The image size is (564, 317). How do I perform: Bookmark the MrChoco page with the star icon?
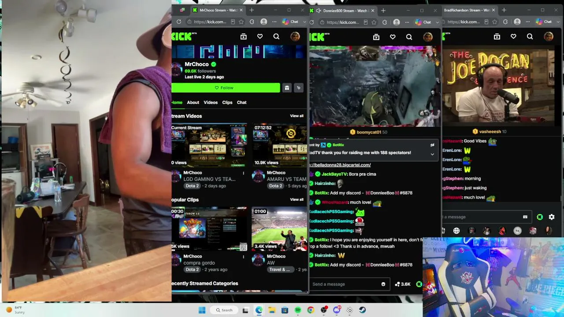click(241, 22)
